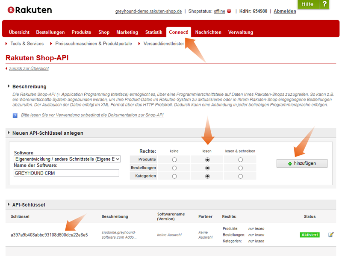Open the Nachrichten tab
This screenshot has height=263, width=342.
[208, 32]
